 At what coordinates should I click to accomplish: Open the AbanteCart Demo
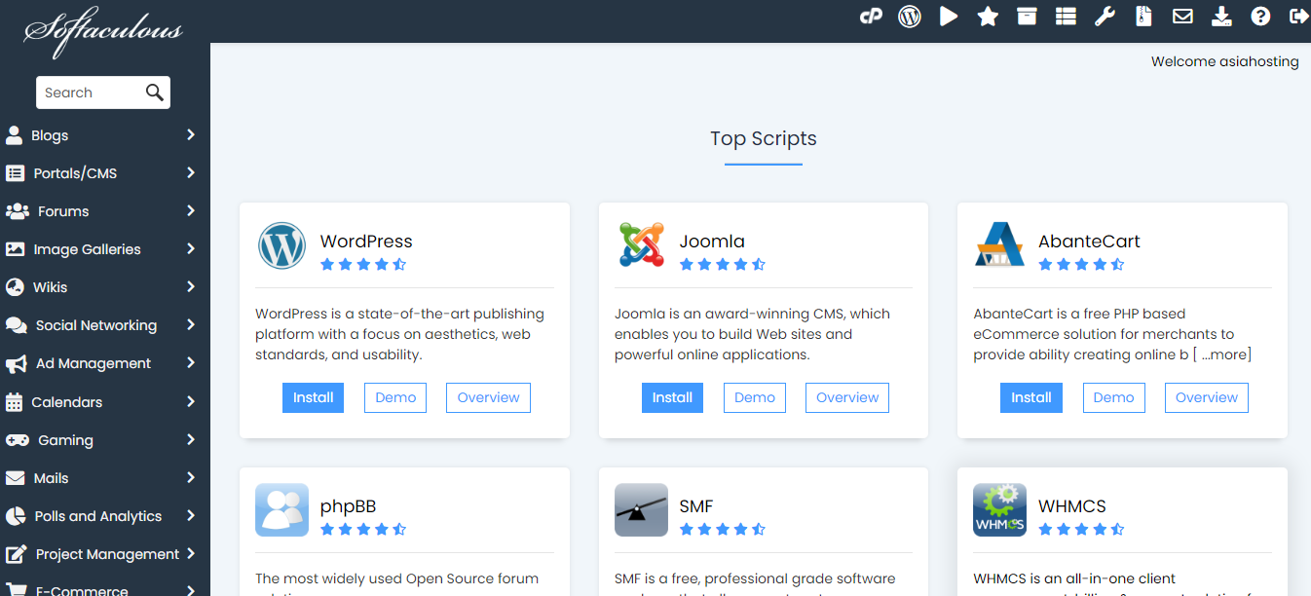[x=1113, y=397]
